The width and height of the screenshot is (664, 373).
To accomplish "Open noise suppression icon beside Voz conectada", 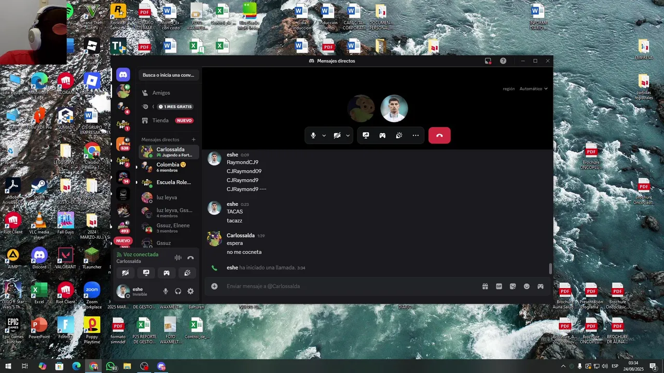I will (x=178, y=257).
